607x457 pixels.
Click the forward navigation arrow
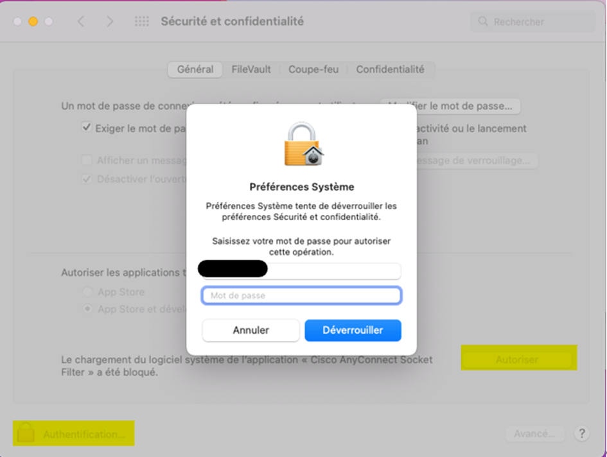(110, 21)
